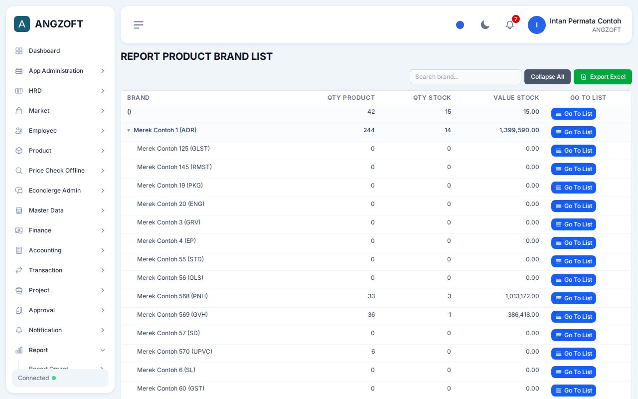
Task: Click the Employee people icon
Action: (x=19, y=131)
